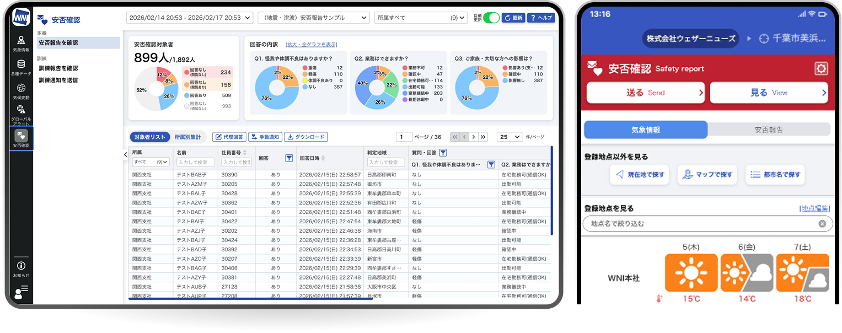842x333 pixels.
Task: Open 気象情報 in the left sidebar
Action: tap(21, 44)
